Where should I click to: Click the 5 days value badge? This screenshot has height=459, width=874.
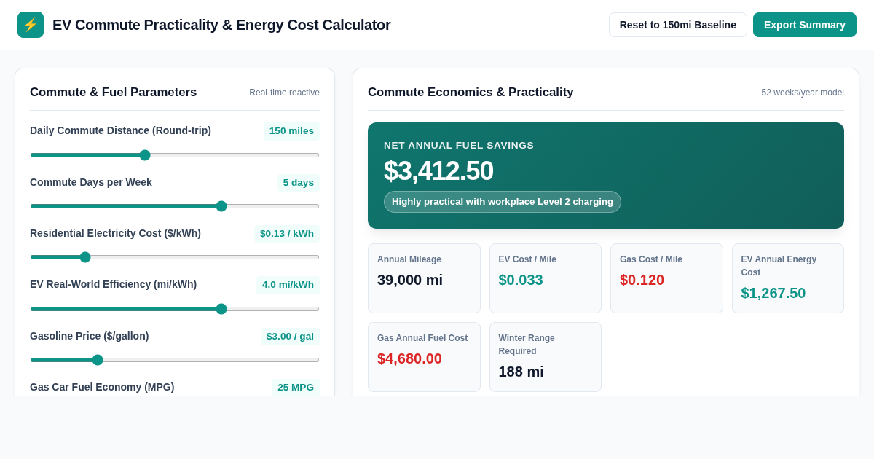coord(299,182)
